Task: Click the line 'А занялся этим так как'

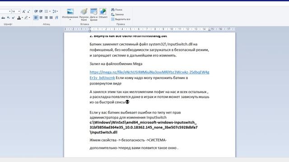Action: click(x=149, y=92)
